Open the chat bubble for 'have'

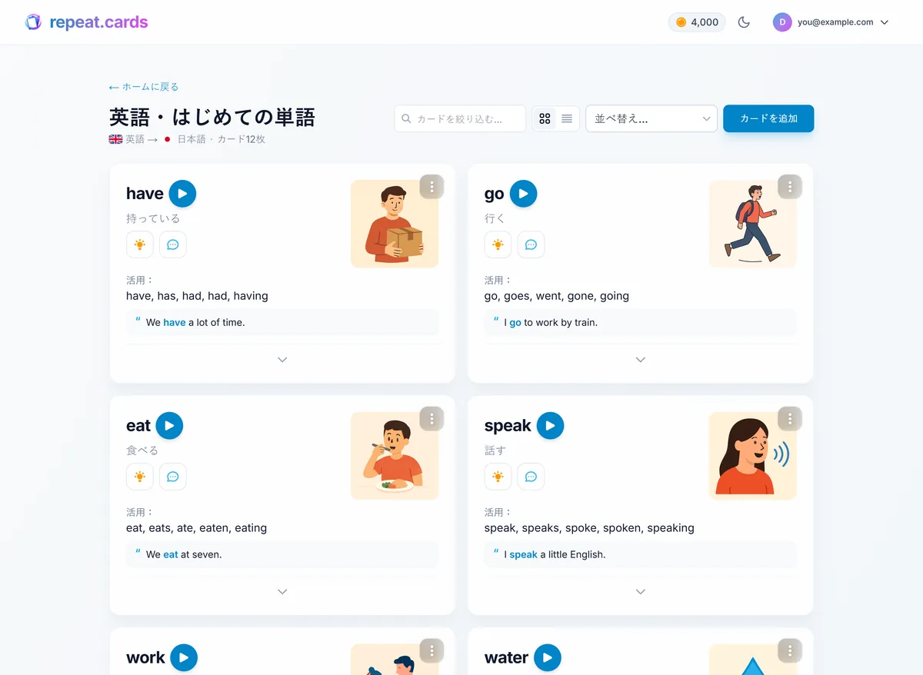point(173,244)
